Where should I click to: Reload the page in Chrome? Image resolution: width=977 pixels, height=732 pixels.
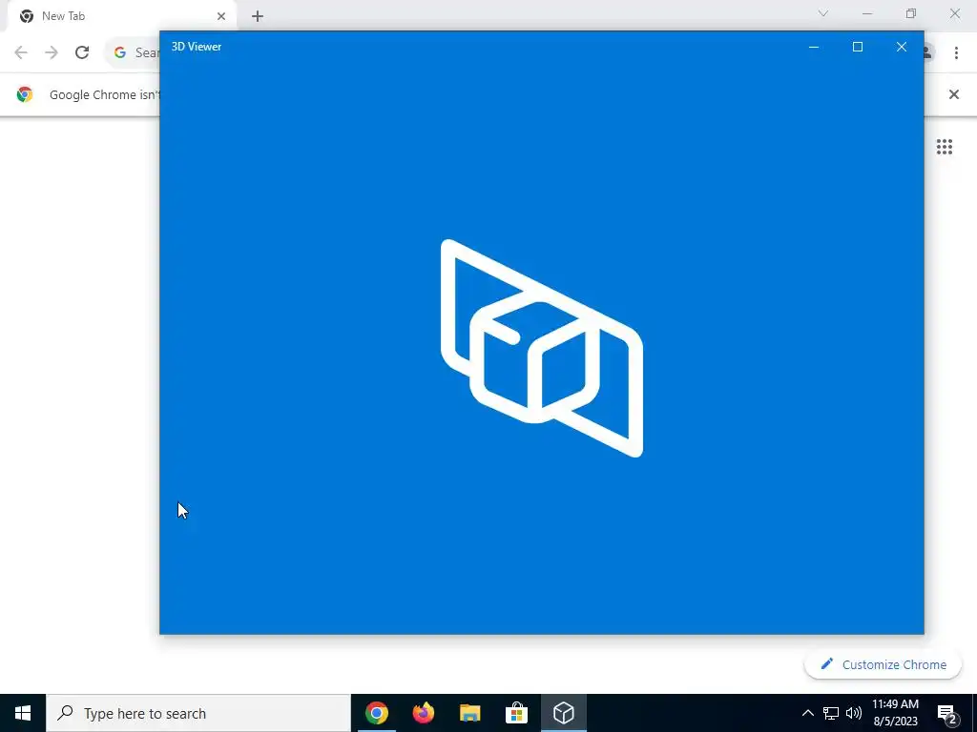click(82, 52)
